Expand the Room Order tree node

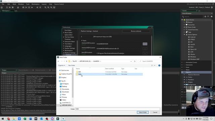tap(184, 27)
